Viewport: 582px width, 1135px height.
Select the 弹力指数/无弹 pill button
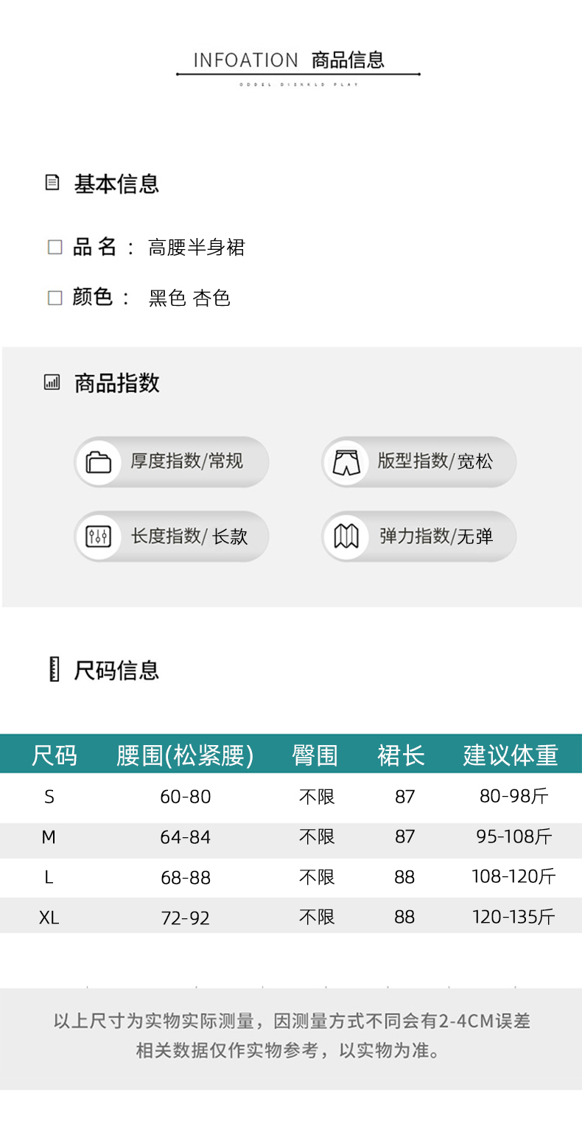419,537
